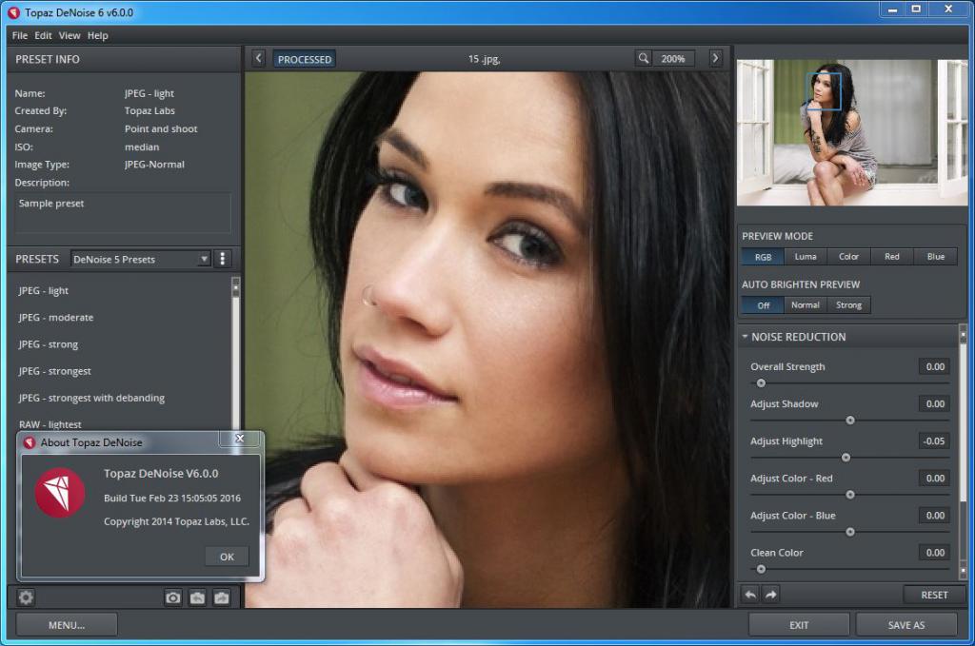Click the RESET button

click(x=934, y=595)
